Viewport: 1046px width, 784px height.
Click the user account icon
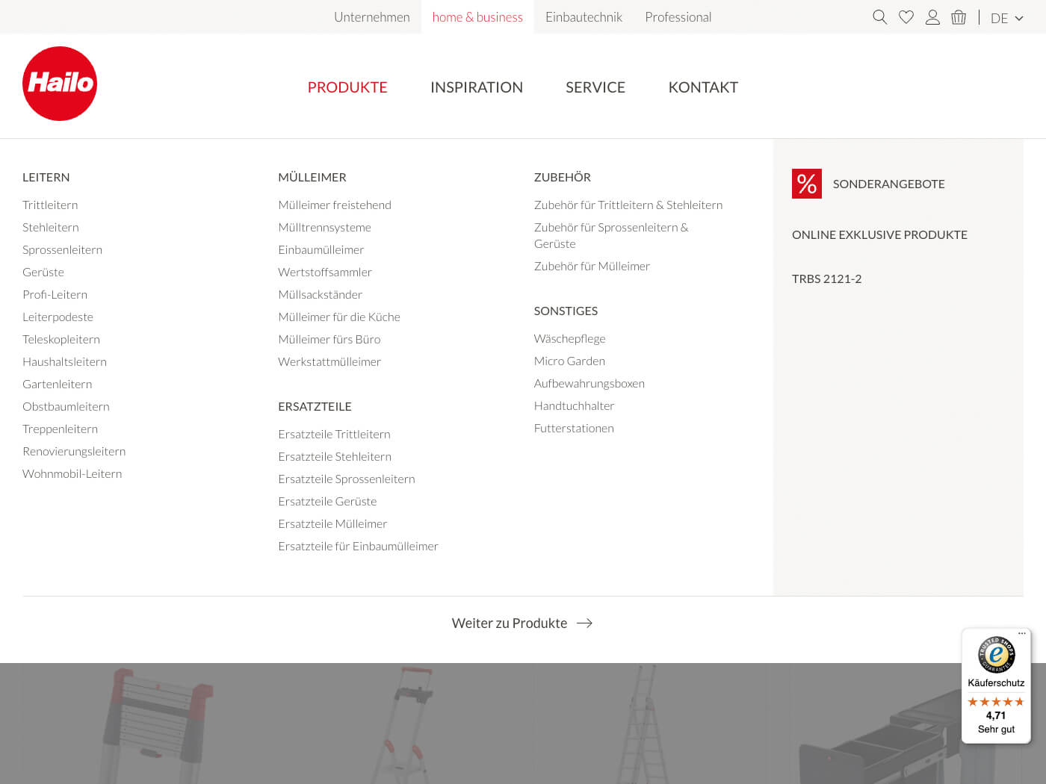click(932, 16)
